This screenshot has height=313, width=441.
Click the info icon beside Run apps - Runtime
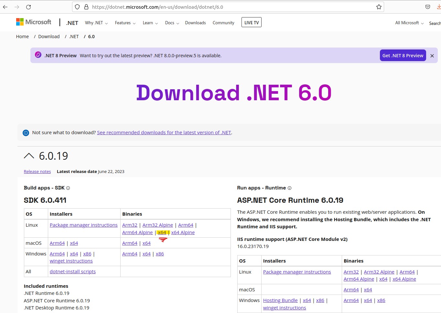pyautogui.click(x=289, y=188)
